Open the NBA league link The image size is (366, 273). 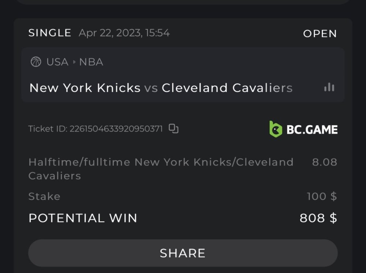point(91,62)
